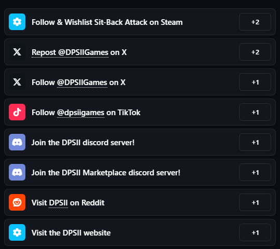Choose Join the DPSII discord server! entry
280x249 pixels.
click(140, 142)
